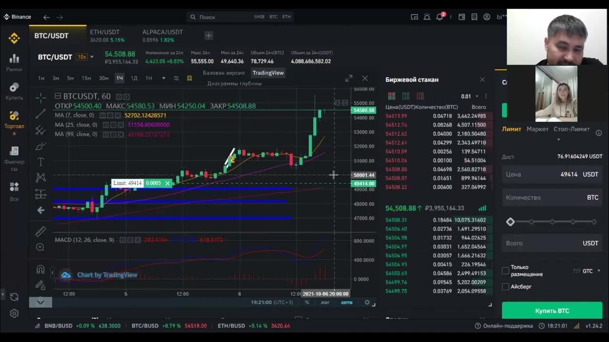Select the trend line drawing tool
The height and width of the screenshot is (342, 609).
click(x=41, y=114)
